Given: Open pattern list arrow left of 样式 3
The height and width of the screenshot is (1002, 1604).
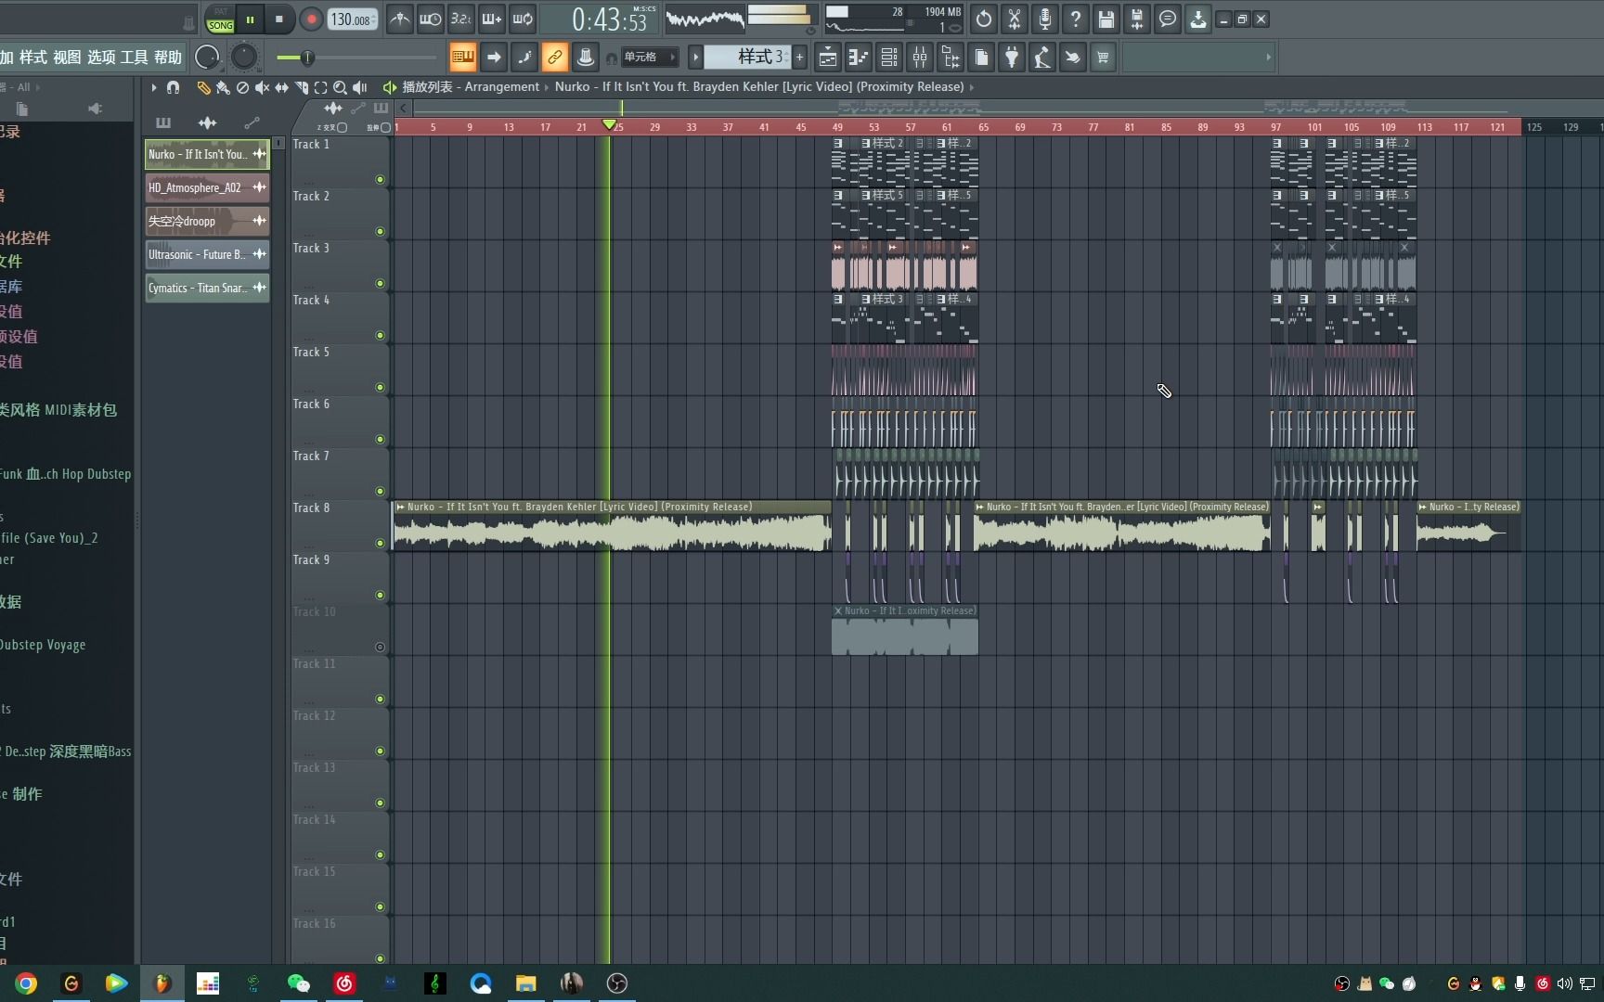Looking at the screenshot, I should [694, 58].
